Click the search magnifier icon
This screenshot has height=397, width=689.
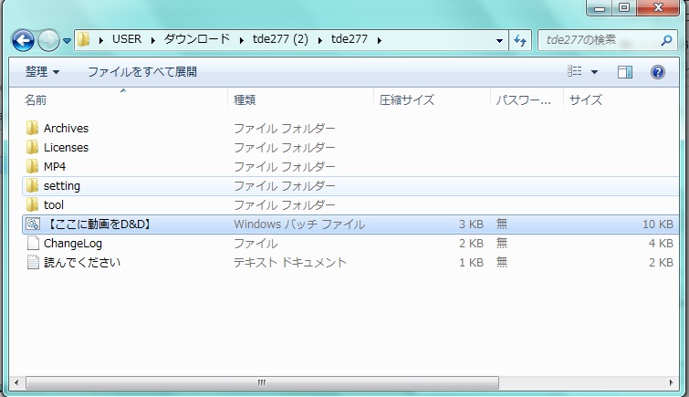pyautogui.click(x=666, y=40)
